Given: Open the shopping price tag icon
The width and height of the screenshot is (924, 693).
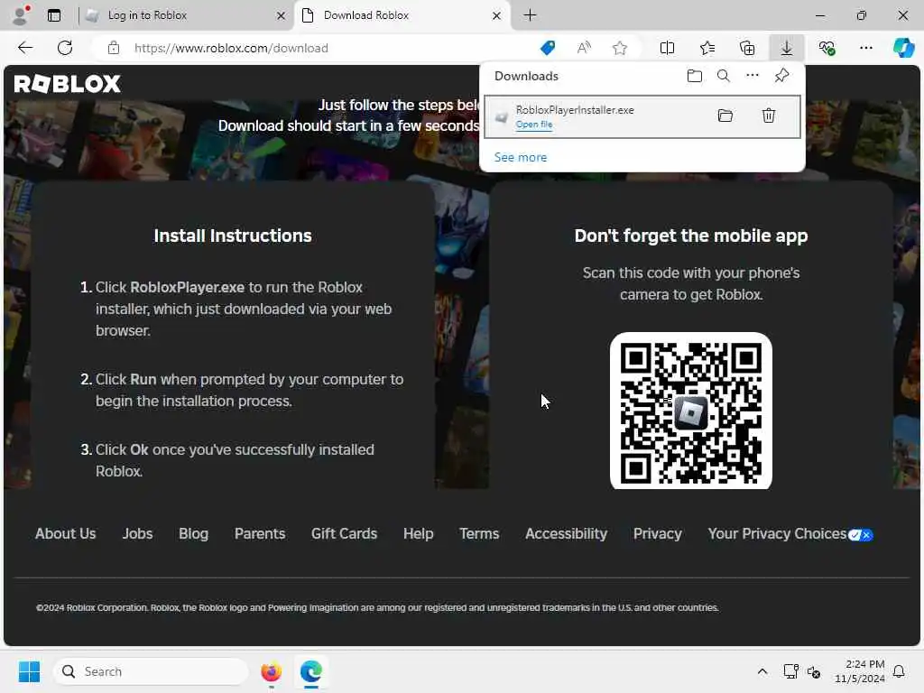Looking at the screenshot, I should 548,48.
